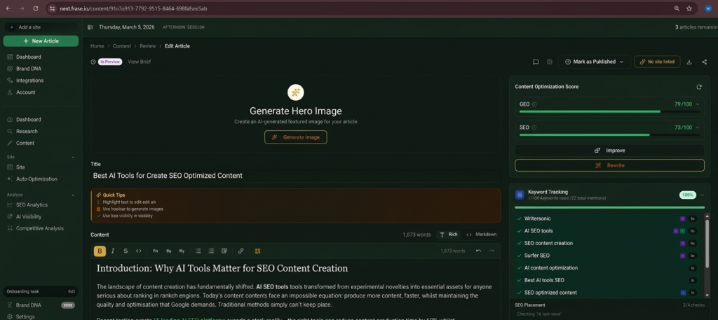Open the Mark as Published dropdown

(595, 62)
